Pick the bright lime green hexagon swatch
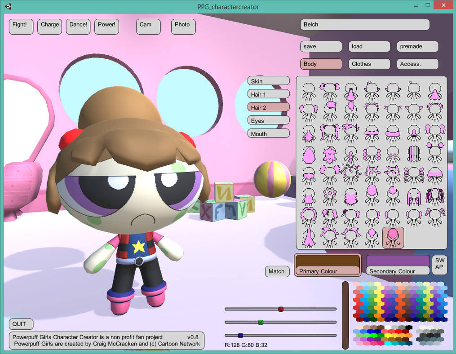 click(x=374, y=335)
